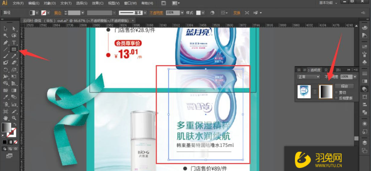Select the Eyedropper tool
Screen dimensions: 371x171
5,97
